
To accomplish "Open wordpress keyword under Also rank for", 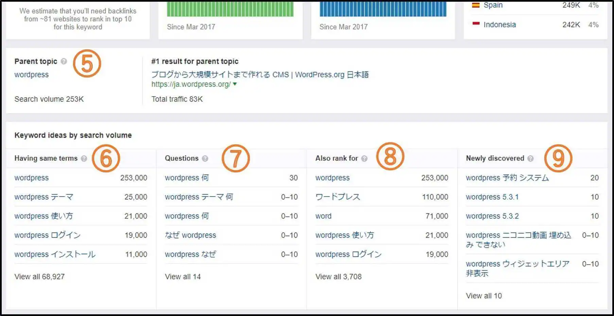I will click(x=332, y=178).
